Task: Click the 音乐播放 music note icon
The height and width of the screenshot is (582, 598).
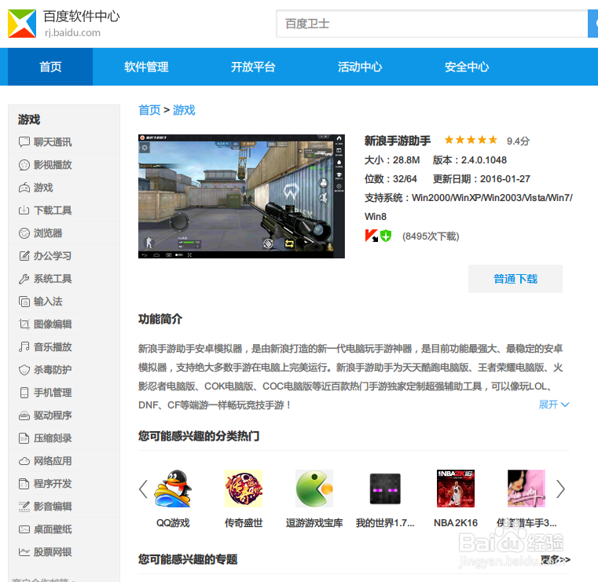Action: [24, 347]
